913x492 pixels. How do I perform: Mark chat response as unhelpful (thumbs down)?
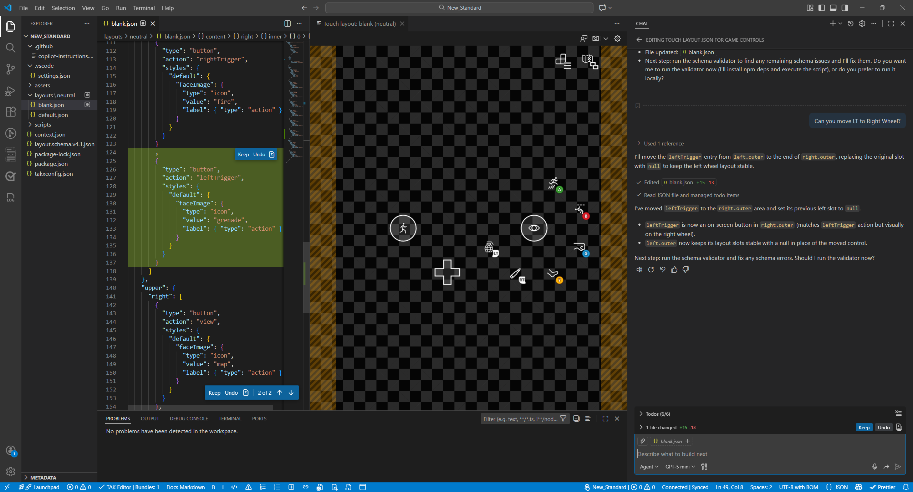686,270
